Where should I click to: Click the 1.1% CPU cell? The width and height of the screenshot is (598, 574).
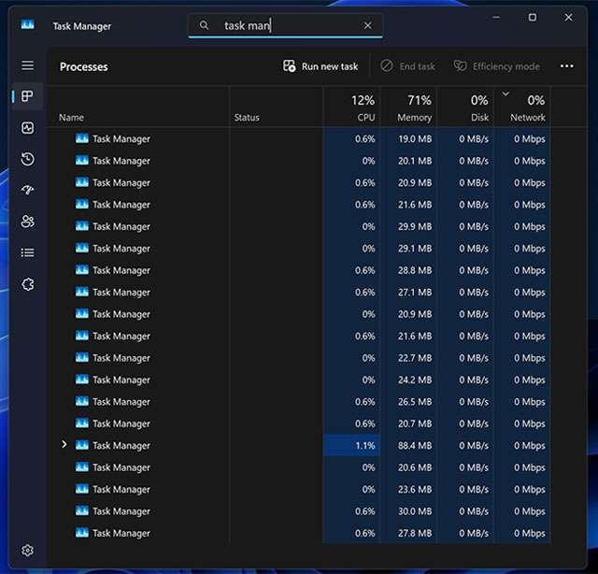click(x=352, y=445)
